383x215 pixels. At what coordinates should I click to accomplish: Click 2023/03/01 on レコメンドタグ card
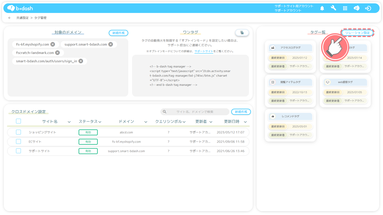point(300,127)
